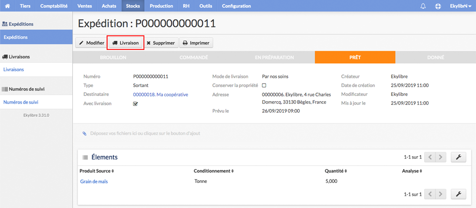The image size is (476, 208).
Task: Toggle the Avec livraison checkbox
Action: point(135,104)
